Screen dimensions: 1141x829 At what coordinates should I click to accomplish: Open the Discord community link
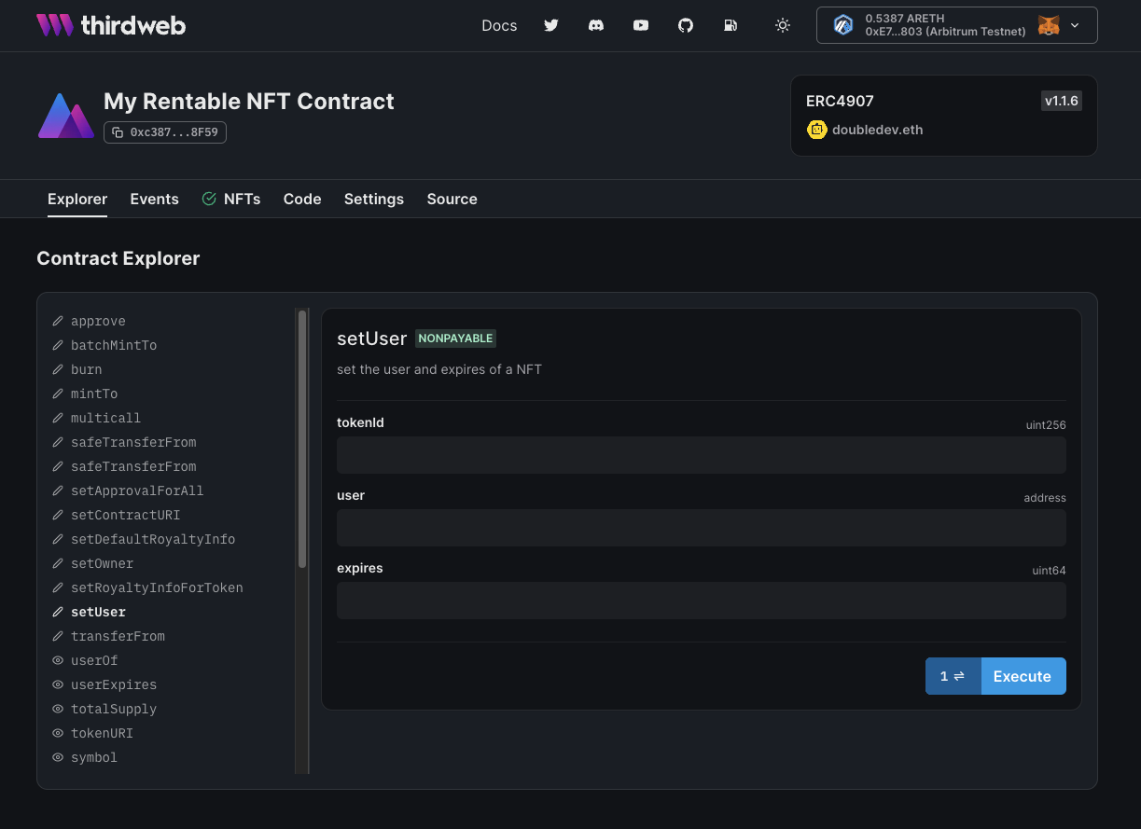(596, 25)
